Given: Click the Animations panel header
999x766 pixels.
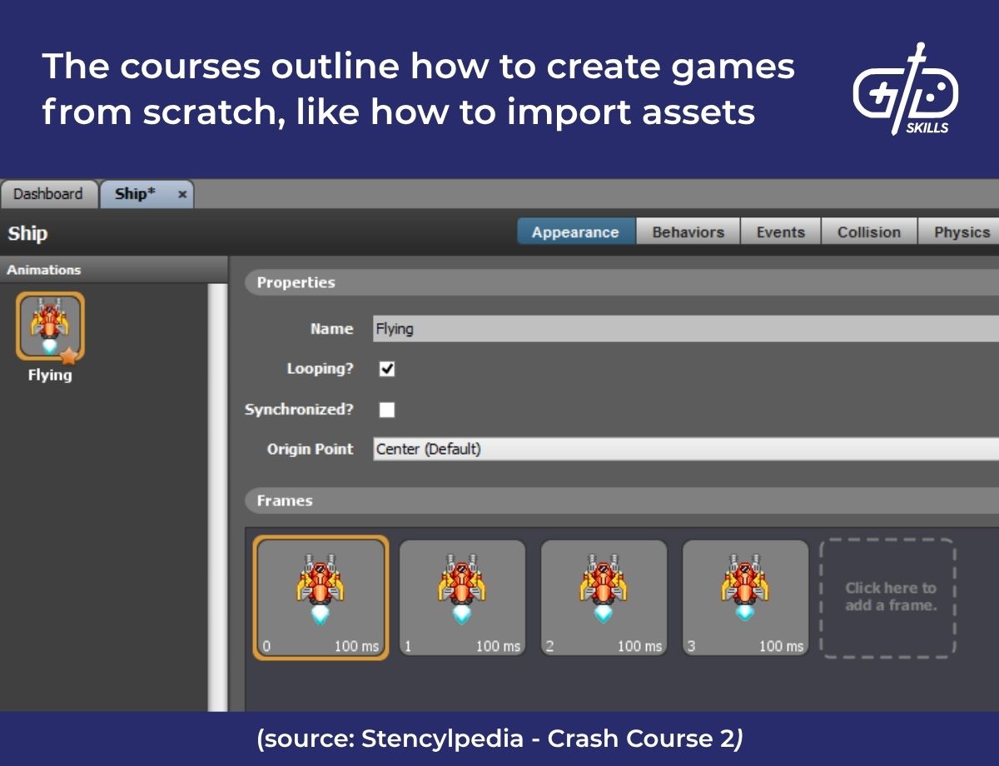Looking at the screenshot, I should pyautogui.click(x=44, y=270).
